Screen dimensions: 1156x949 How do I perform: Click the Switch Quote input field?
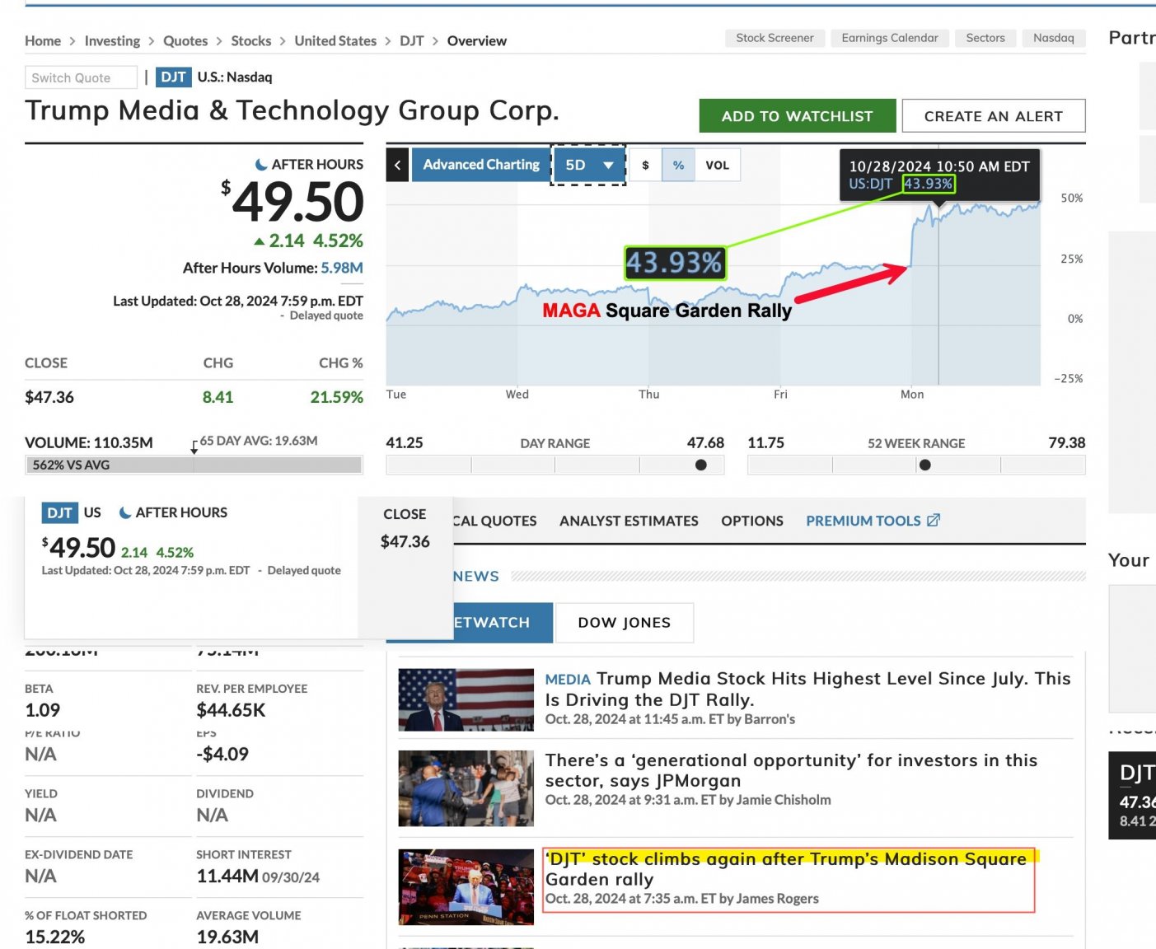(81, 77)
